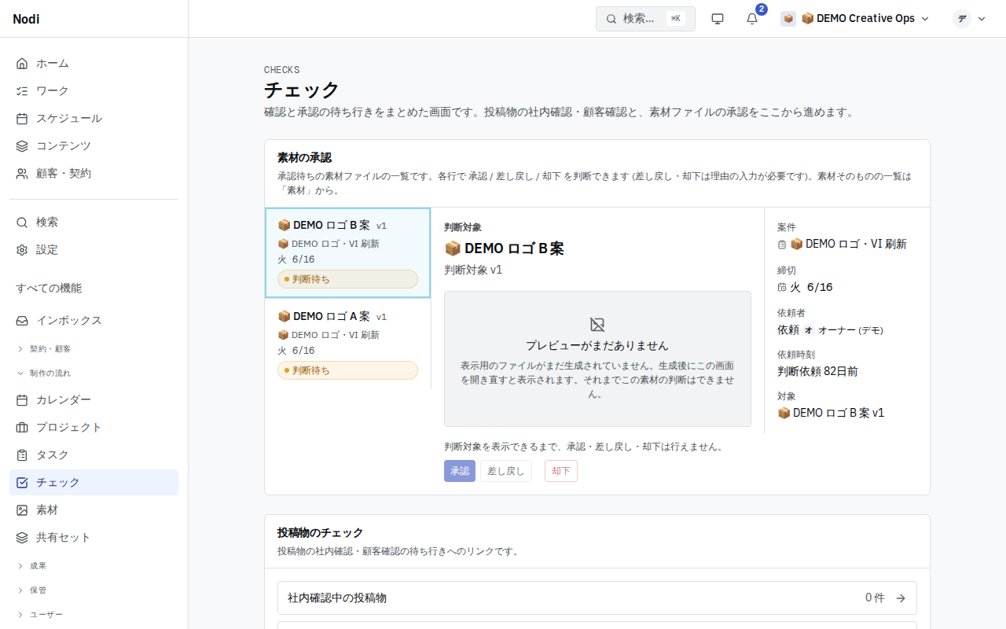Click the Nodi logo text
Image resolution: width=1006 pixels, height=629 pixels.
pos(26,19)
